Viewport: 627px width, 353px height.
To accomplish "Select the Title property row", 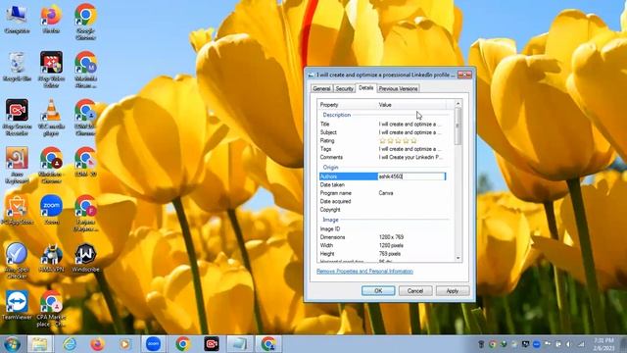I will 384,125.
